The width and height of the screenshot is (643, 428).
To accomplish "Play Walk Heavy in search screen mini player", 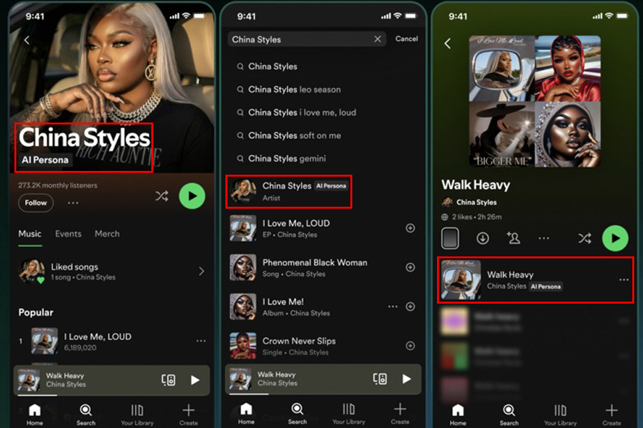I will pyautogui.click(x=406, y=379).
